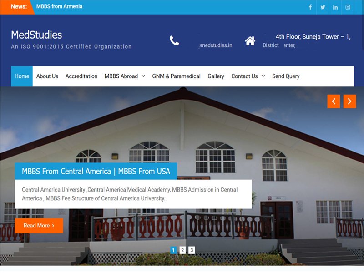Select slide 1 pagination indicator
Image resolution: width=364 pixels, height=273 pixels.
tap(173, 250)
